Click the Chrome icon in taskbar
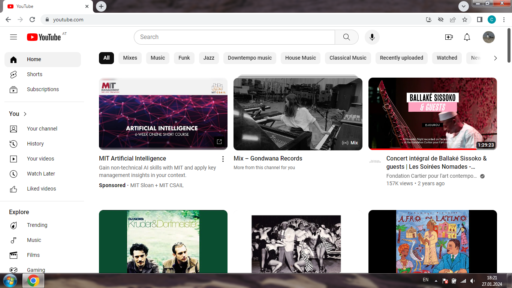The width and height of the screenshot is (512, 288). click(x=33, y=280)
